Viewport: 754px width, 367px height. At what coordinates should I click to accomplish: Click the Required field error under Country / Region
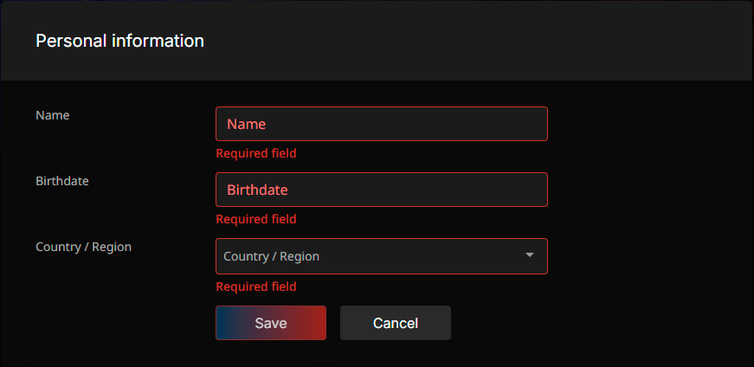[255, 287]
